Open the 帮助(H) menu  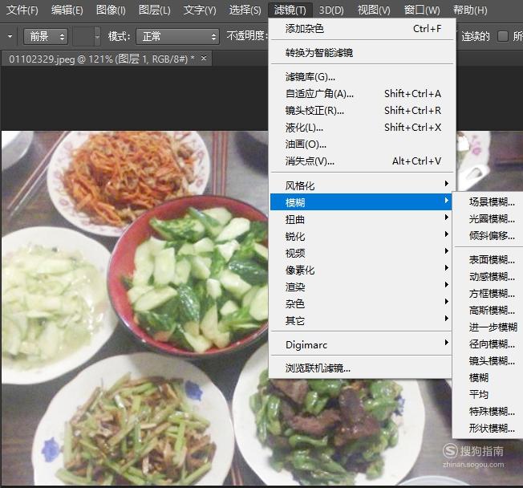coord(470,10)
